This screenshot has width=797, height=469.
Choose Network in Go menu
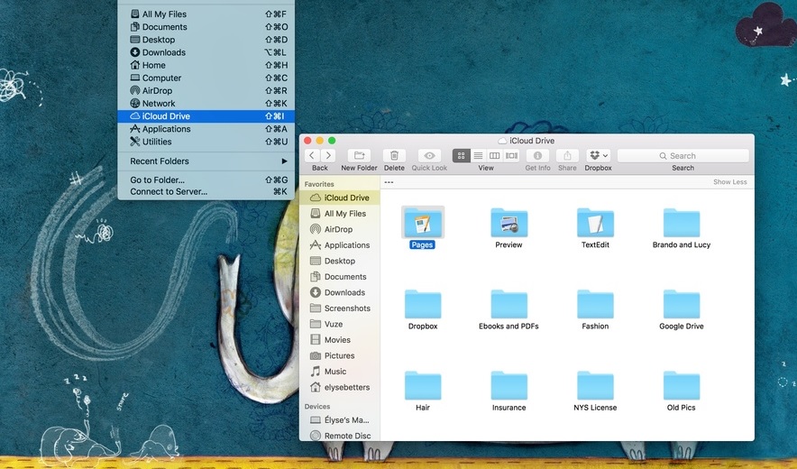point(206,103)
